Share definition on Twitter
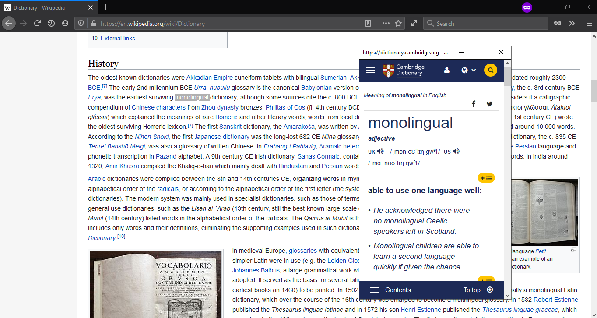This screenshot has height=318, width=597. pos(489,104)
